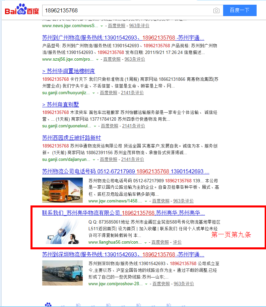The width and height of the screenshot is (266, 307).
Task: Click URL www.news.jqw.com/newsS...
Action: [x=70, y=26]
